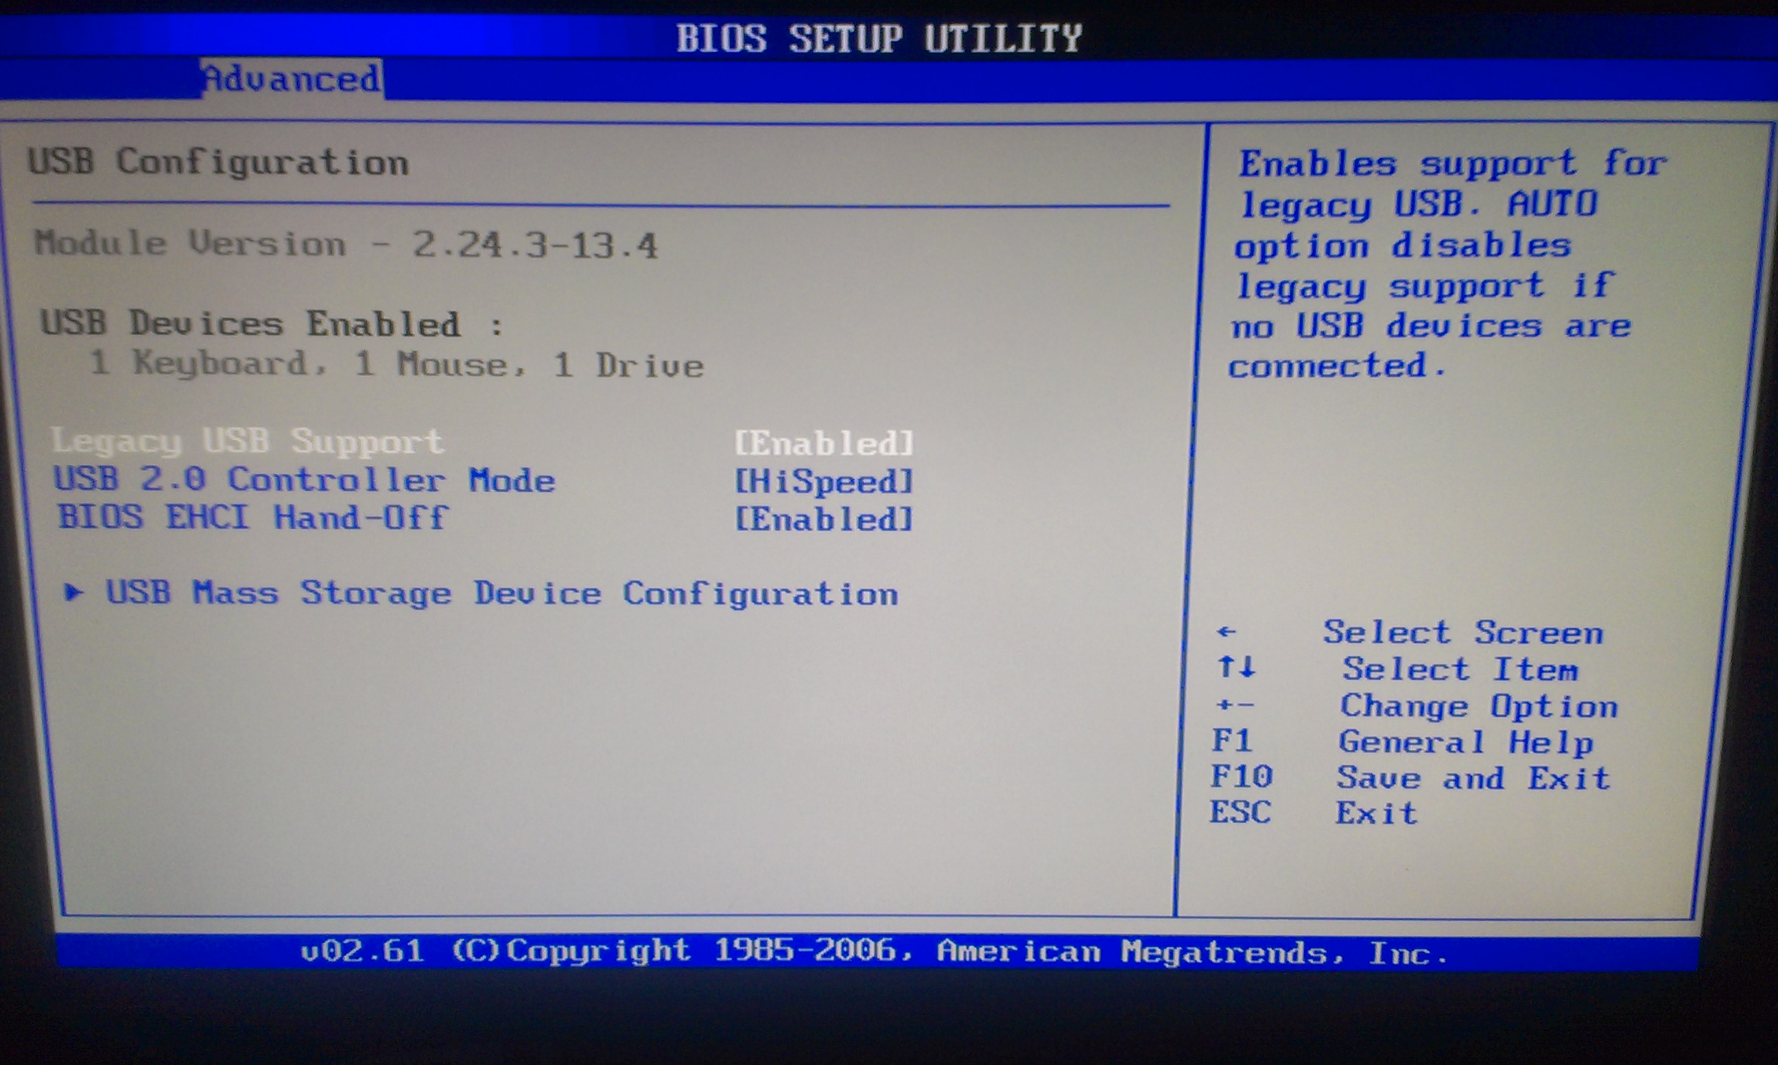Toggle BIOS EHCI Hand-Off Enabled value
The height and width of the screenshot is (1065, 1778).
coord(824,519)
